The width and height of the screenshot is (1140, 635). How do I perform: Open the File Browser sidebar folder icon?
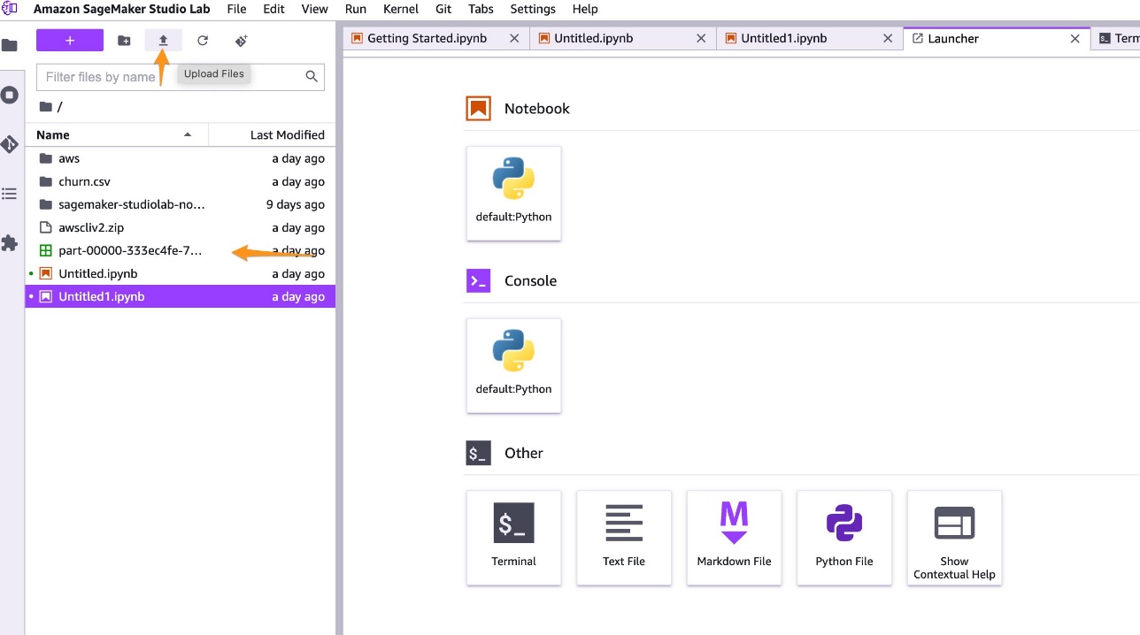10,45
